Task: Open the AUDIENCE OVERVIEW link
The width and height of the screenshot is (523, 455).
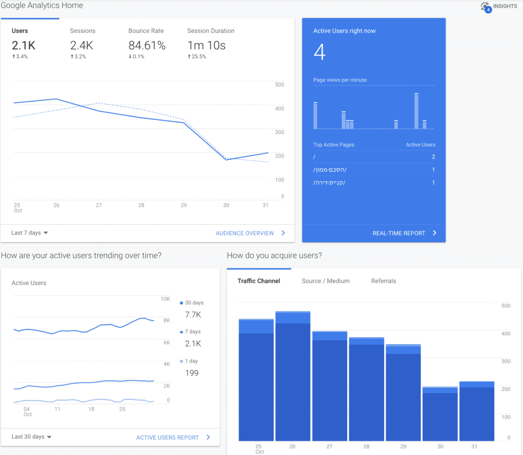Action: tap(245, 233)
